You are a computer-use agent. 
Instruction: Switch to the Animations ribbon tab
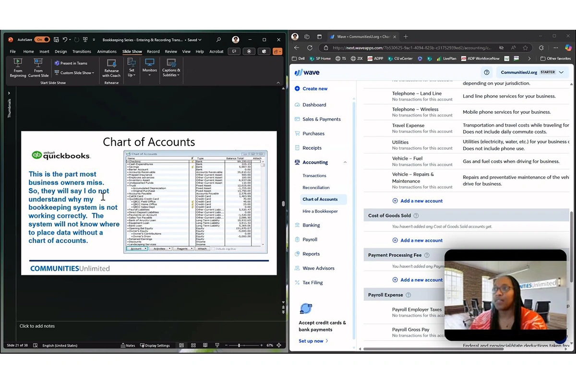tap(107, 51)
